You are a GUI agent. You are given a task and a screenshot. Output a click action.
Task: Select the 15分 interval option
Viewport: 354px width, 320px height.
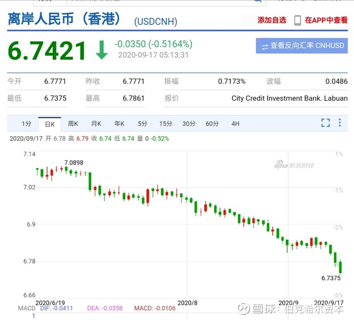[165, 124]
